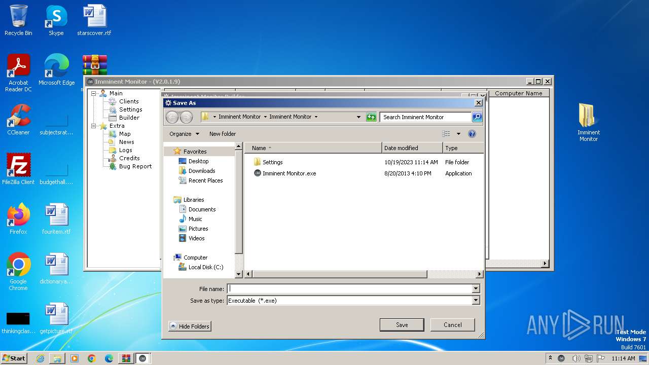Click the search magnifier button
Image resolution: width=649 pixels, height=365 pixels.
pos(477,117)
